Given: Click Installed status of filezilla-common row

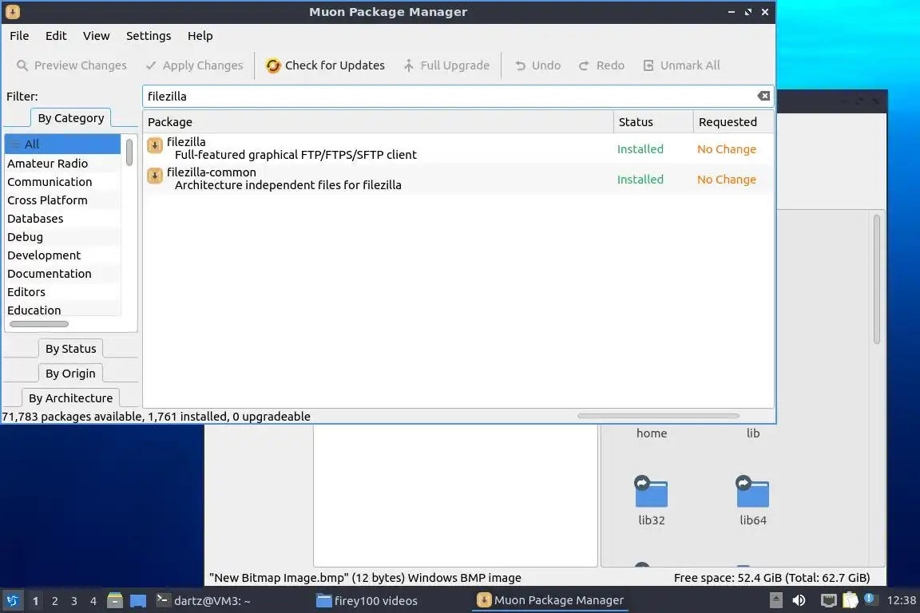Looking at the screenshot, I should point(640,180).
